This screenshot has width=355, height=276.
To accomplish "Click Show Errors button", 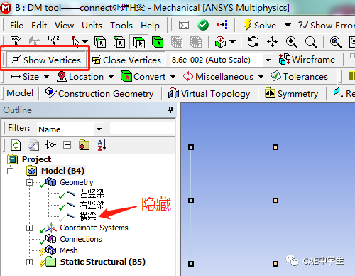I will click(326, 25).
